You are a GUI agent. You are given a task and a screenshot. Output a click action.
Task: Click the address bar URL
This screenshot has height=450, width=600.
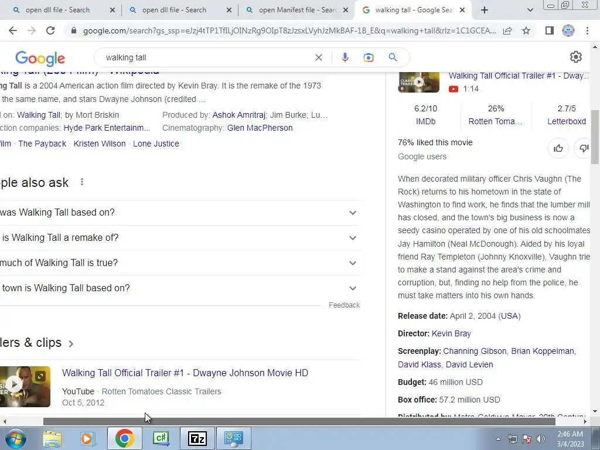[x=289, y=30]
